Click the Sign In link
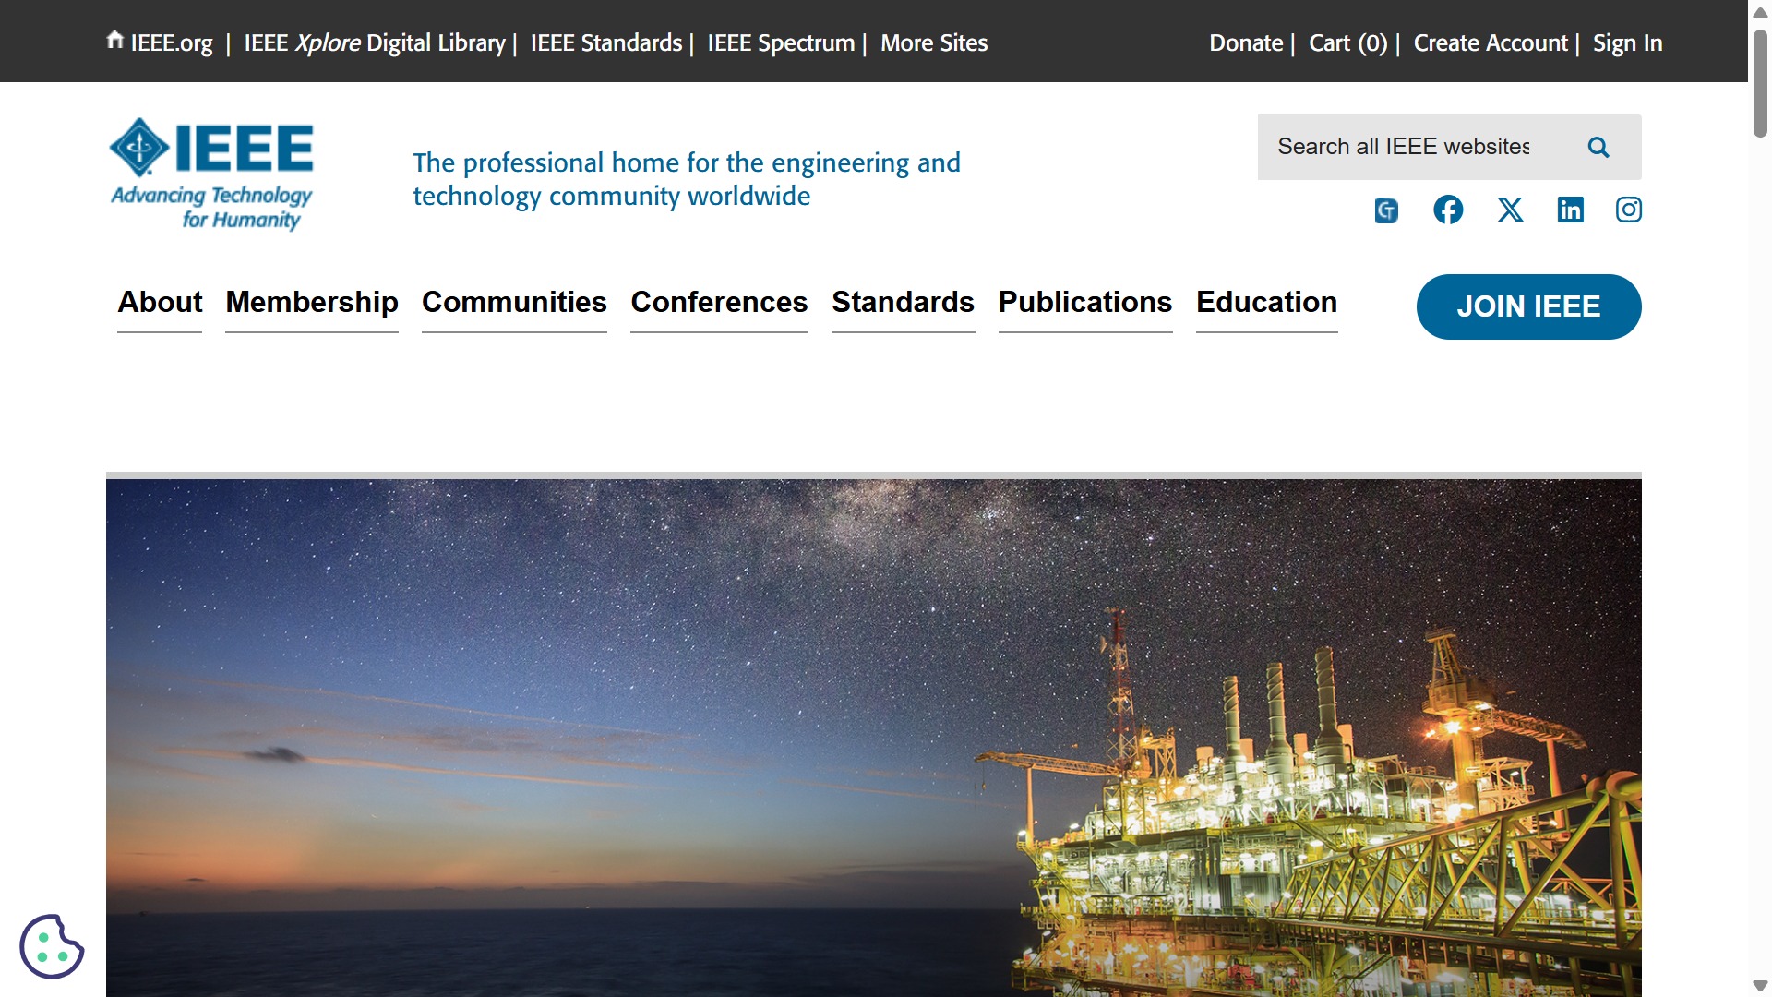The width and height of the screenshot is (1772, 997). point(1627,43)
